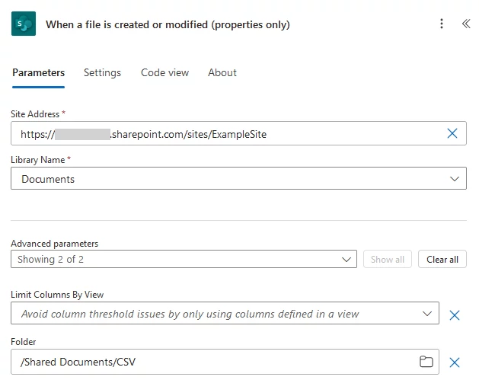Switch to the Settings tab
This screenshot has height=380, width=479.
(102, 72)
